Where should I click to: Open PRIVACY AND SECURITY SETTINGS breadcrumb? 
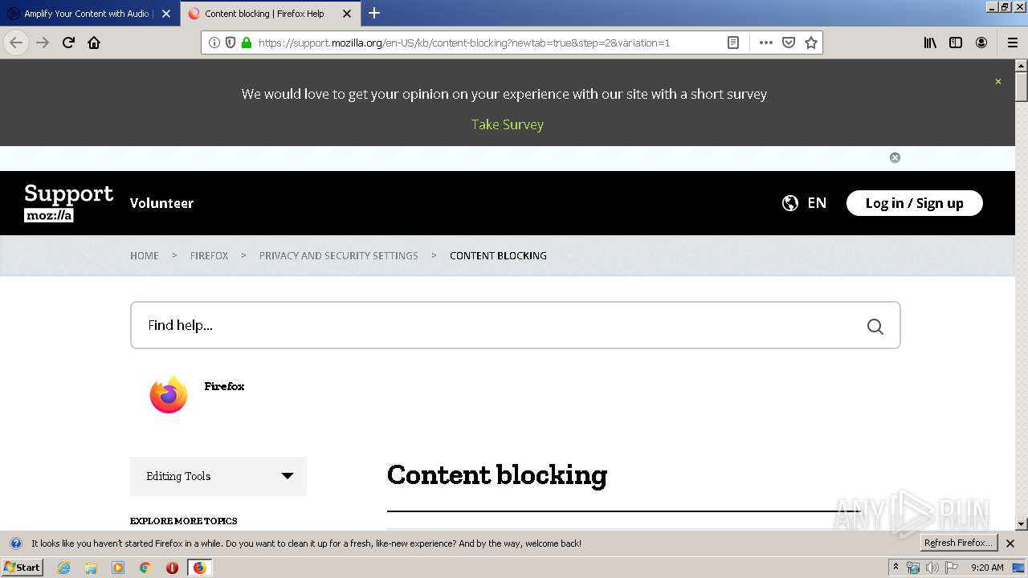tap(338, 255)
